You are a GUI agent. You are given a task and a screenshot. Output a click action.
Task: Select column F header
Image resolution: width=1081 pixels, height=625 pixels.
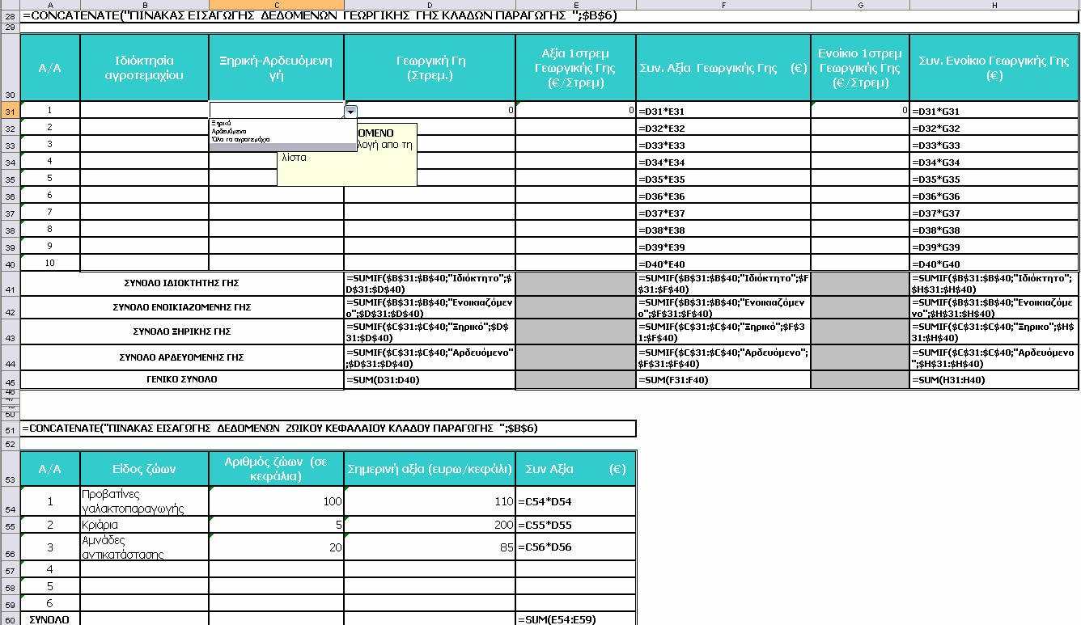click(723, 5)
